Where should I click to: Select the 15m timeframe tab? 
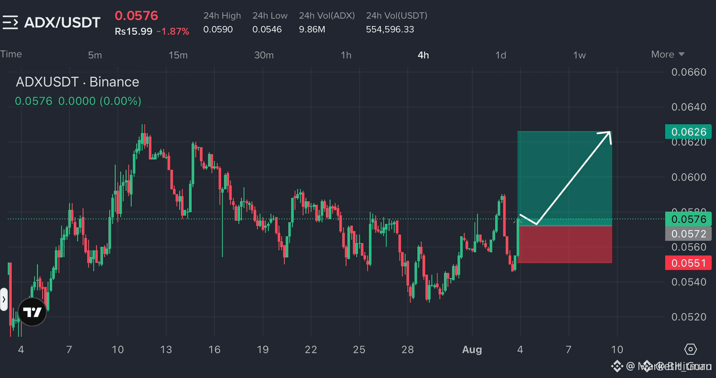point(178,55)
